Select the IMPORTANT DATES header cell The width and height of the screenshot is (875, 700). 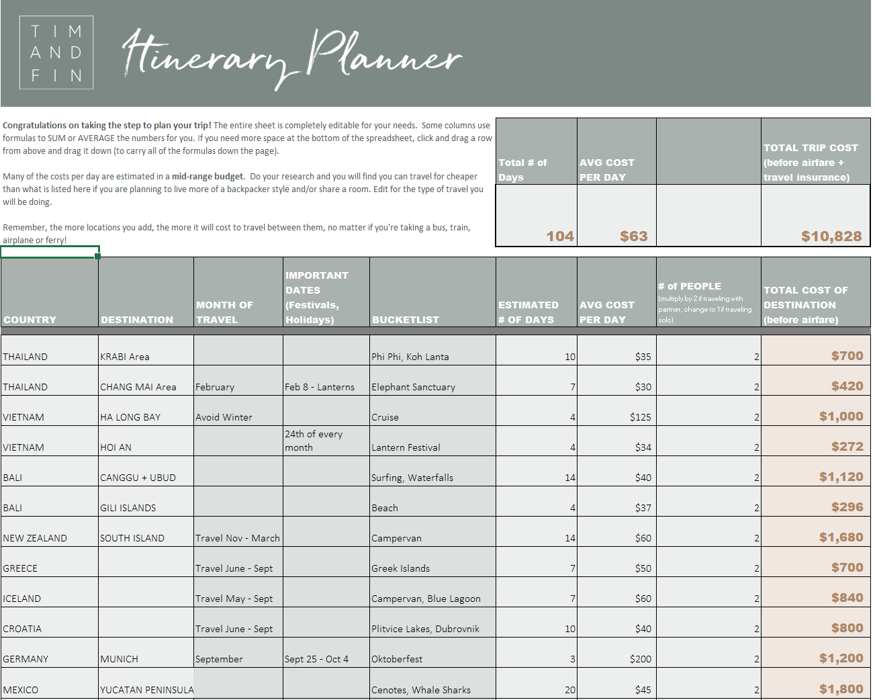click(x=326, y=292)
